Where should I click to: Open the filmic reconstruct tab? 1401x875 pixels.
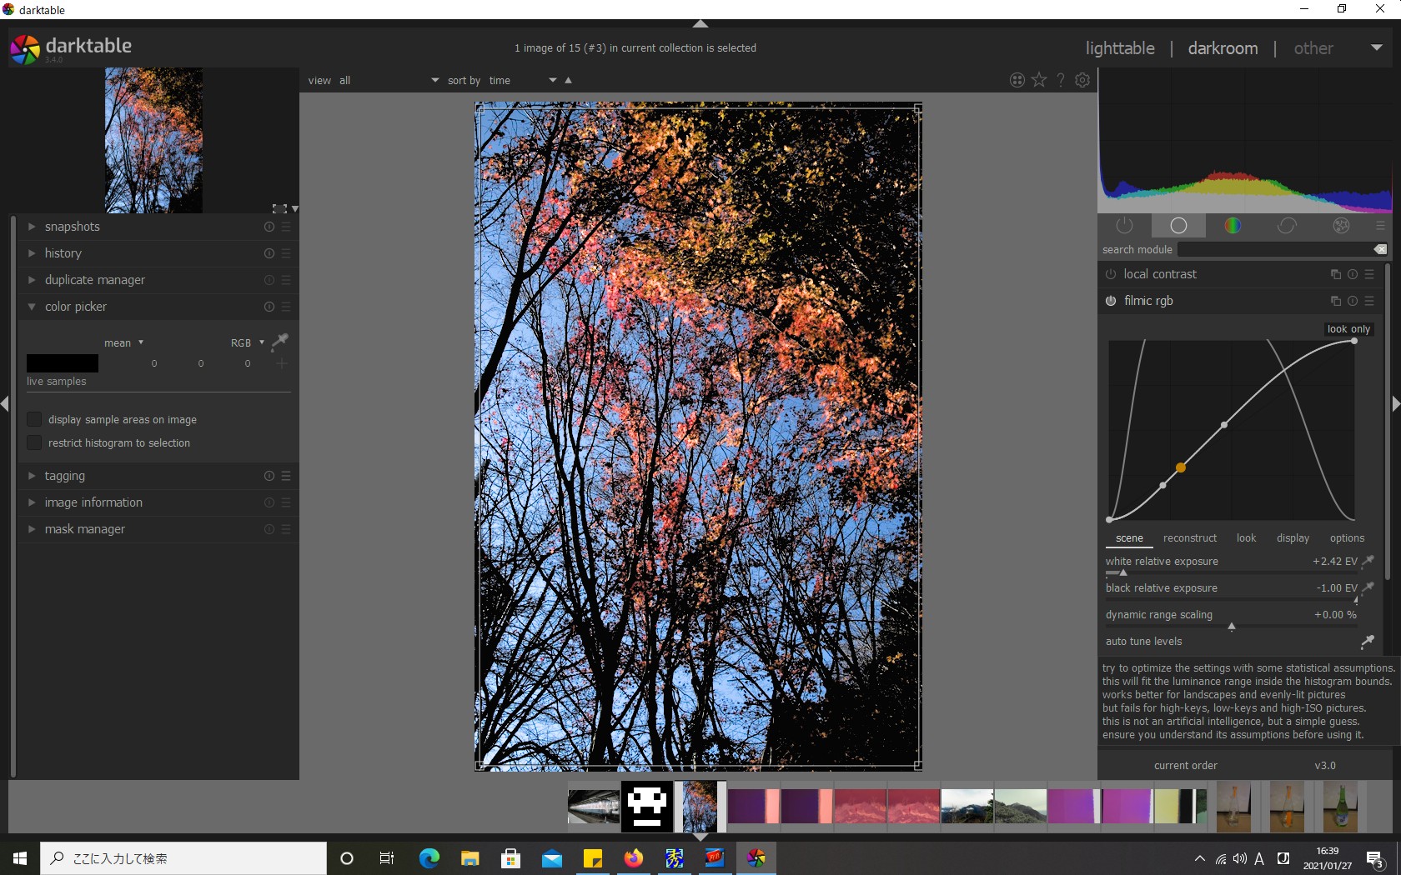1190,538
